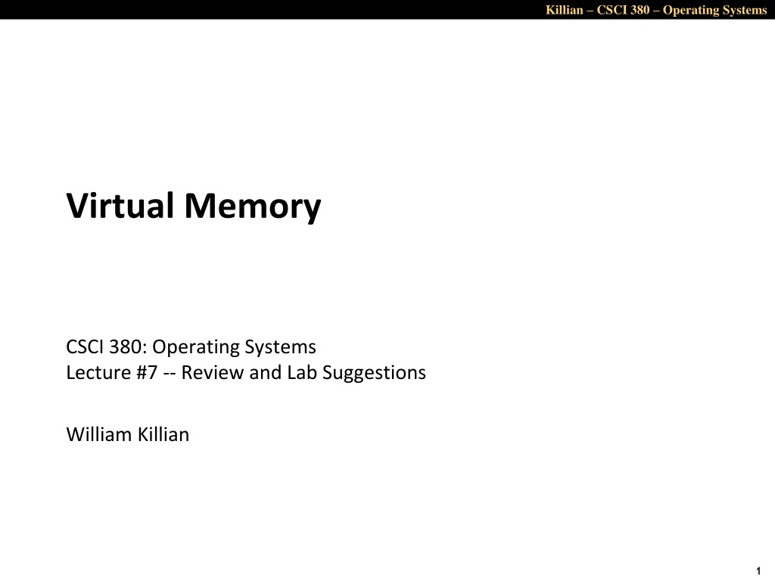Click "Killian" in the top header bar
This screenshot has height=581, width=775.
564,10
